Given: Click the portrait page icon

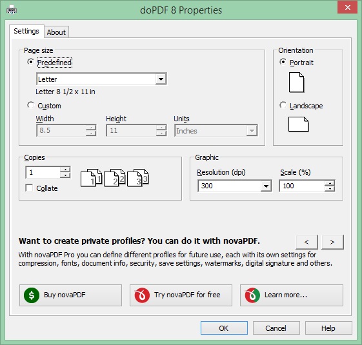Looking at the screenshot, I should pyautogui.click(x=296, y=83).
